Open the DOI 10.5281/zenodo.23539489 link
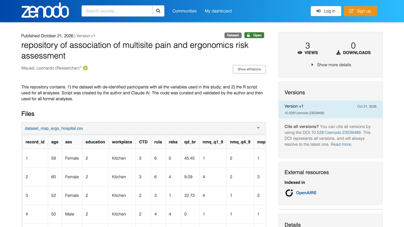Screen dimensions: 404x227 [x=336, y=132]
